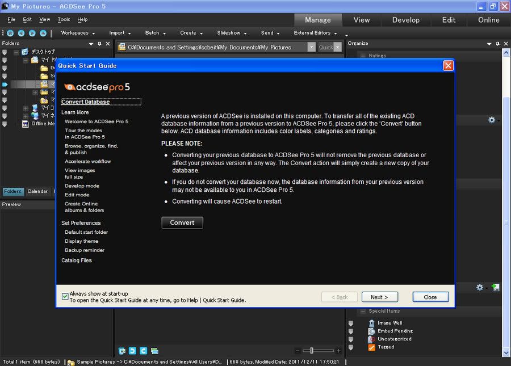511x366 pixels.
Task: Click the folder icon in the path bar
Action: [x=122, y=47]
